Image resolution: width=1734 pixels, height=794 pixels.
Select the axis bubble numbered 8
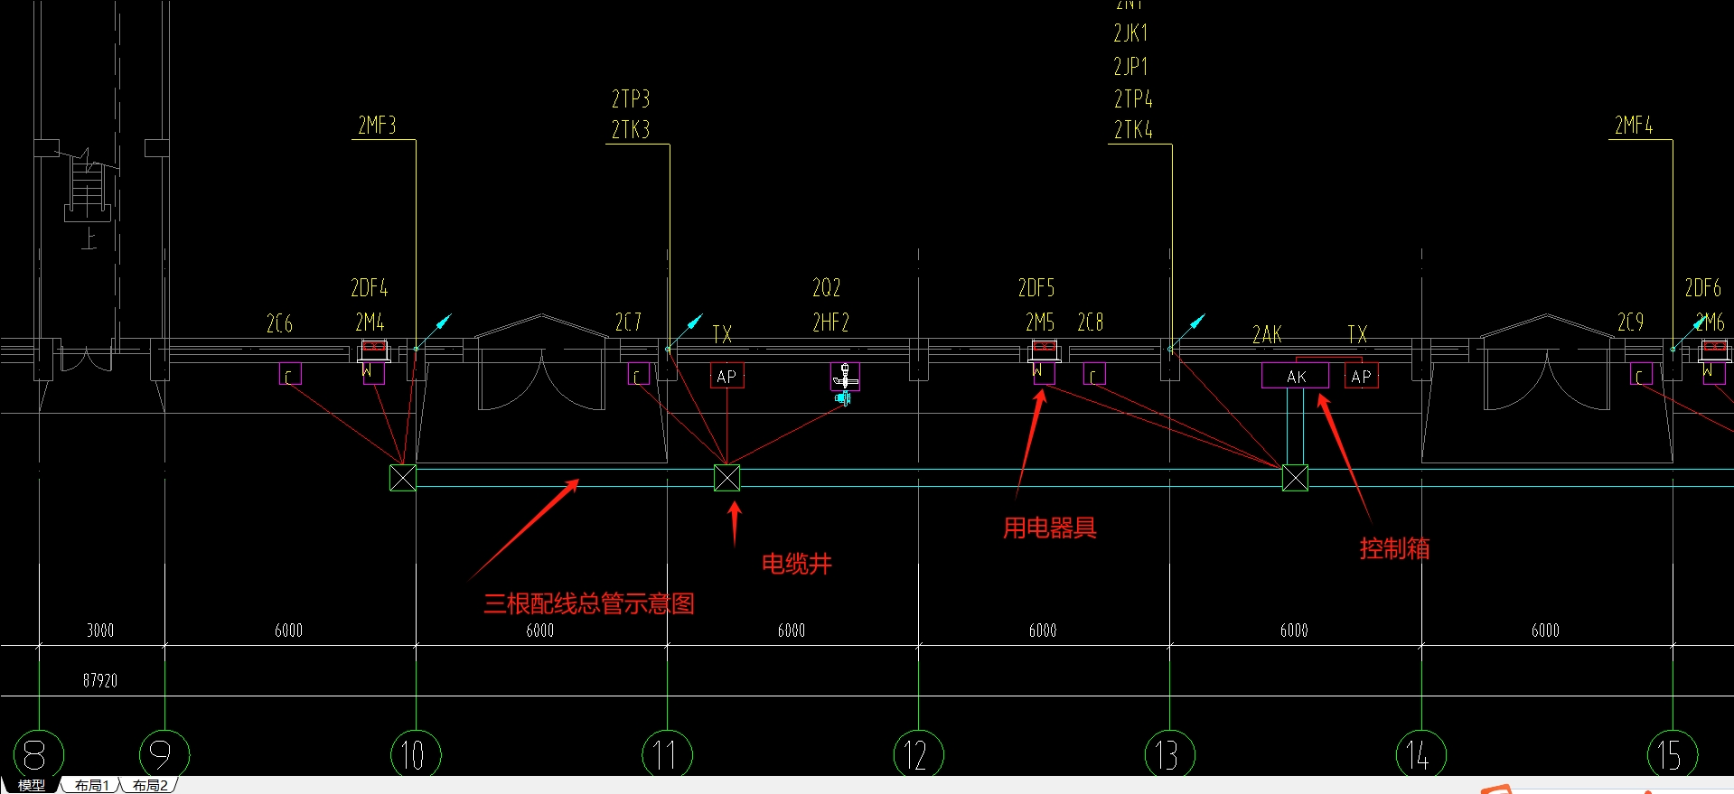pyautogui.click(x=38, y=754)
